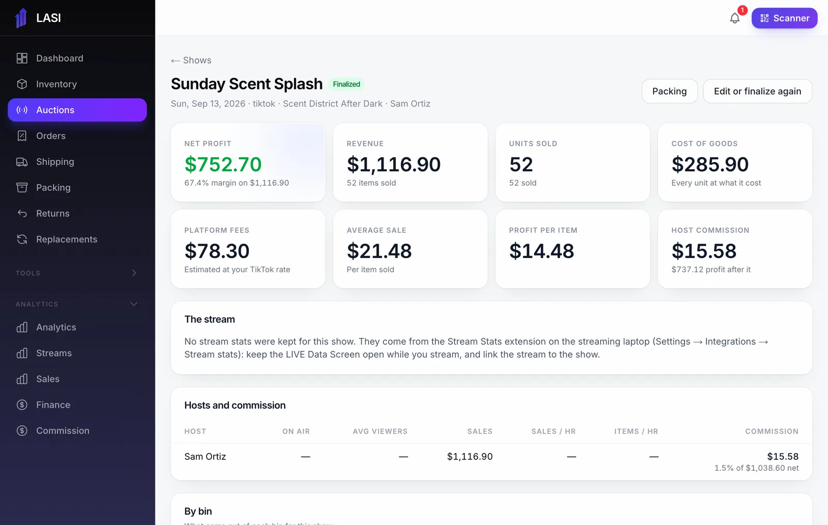Select Orders in the sidebar
The width and height of the screenshot is (828, 525).
78,136
